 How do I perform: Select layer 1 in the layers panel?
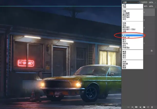[149, 43]
